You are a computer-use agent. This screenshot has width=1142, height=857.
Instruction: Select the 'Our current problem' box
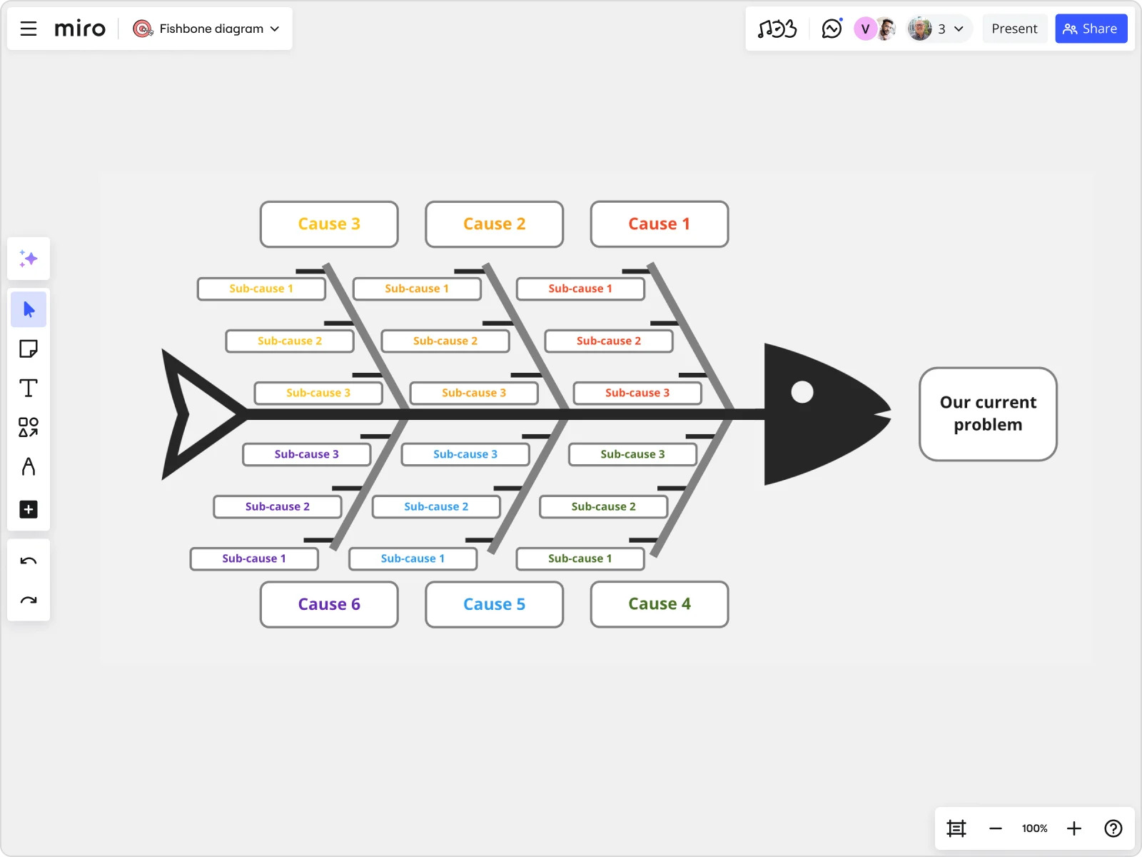tap(988, 414)
